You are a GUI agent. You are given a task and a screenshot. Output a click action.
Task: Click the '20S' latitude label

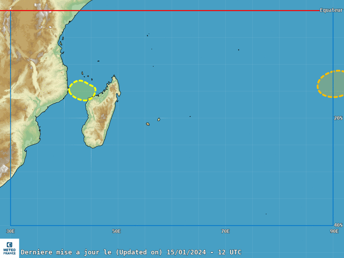(x=338, y=118)
